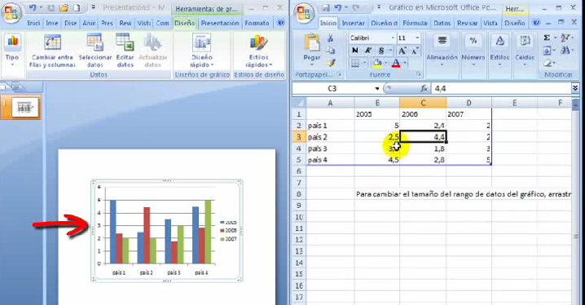Open Seleccionar datos in the ribbon

point(95,51)
